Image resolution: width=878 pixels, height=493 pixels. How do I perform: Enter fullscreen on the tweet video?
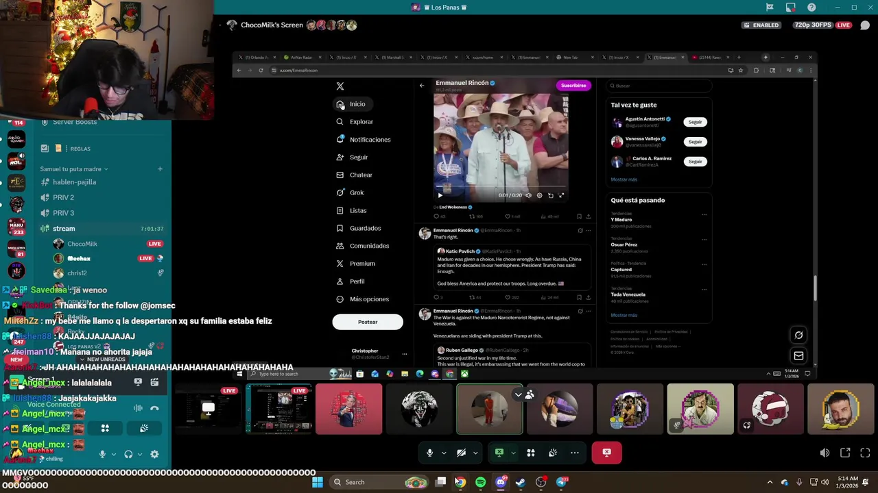point(561,195)
